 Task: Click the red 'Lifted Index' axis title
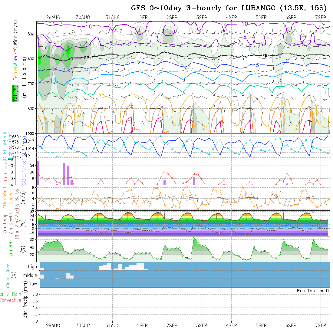(5, 172)
